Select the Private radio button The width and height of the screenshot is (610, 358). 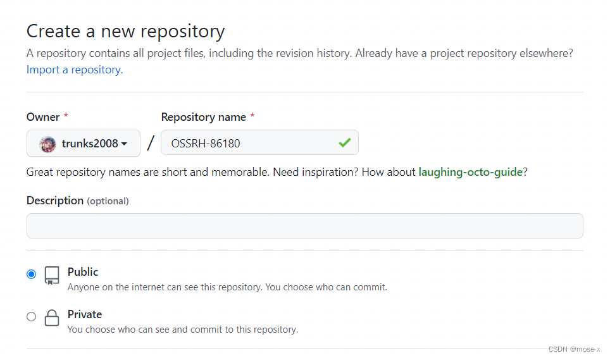[32, 317]
